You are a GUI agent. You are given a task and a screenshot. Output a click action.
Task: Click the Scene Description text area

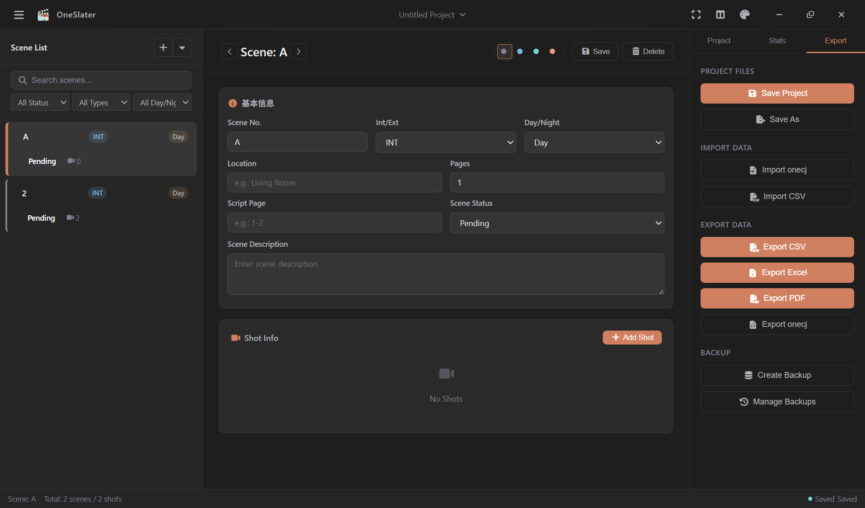pyautogui.click(x=446, y=274)
